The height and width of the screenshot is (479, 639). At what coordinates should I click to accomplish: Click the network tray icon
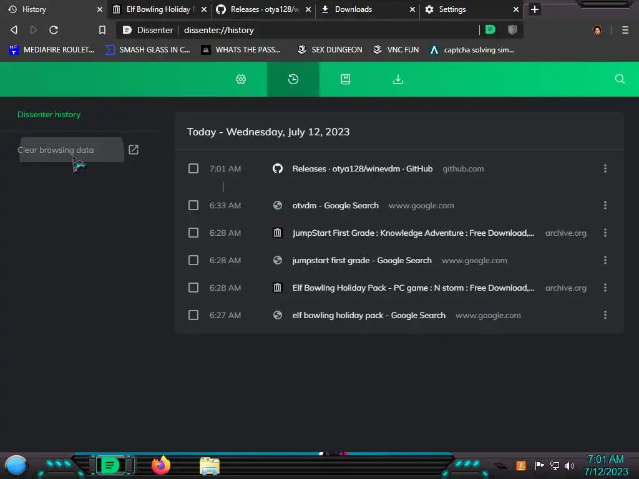555,465
